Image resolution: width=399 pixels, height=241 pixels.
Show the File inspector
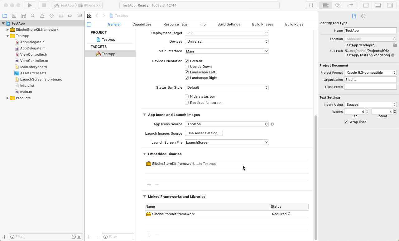354,16
